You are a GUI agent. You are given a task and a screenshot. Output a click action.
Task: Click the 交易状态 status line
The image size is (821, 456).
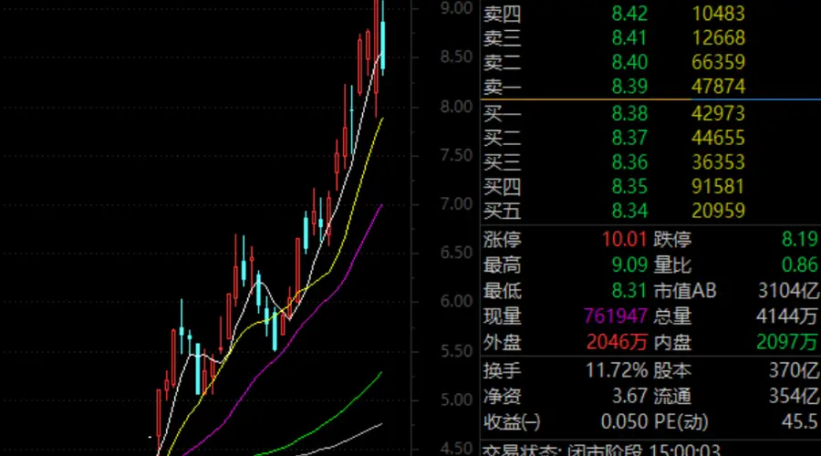coord(601,450)
